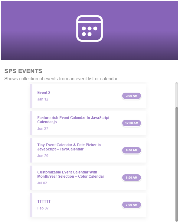
Task: Click the calendar icon in the purple banner
Action: click(90, 28)
